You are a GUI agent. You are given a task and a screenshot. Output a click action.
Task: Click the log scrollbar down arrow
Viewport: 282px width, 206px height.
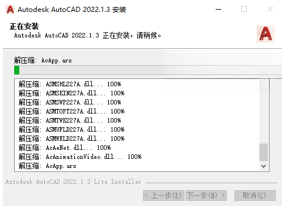click(x=263, y=166)
